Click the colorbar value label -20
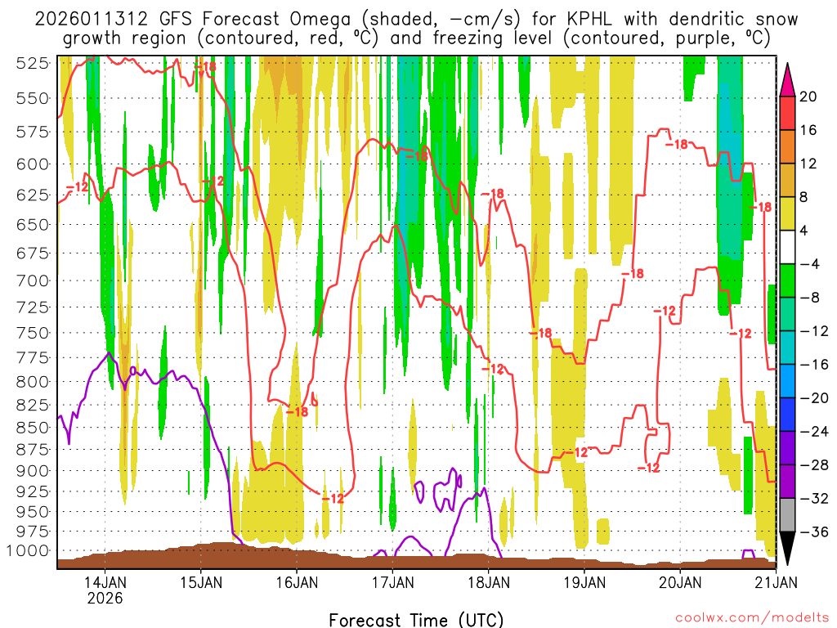The image size is (837, 628). pos(814,398)
